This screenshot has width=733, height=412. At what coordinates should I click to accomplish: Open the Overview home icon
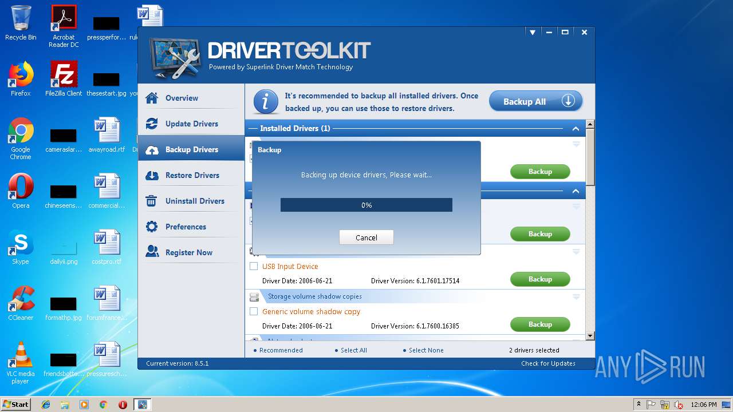tap(152, 98)
